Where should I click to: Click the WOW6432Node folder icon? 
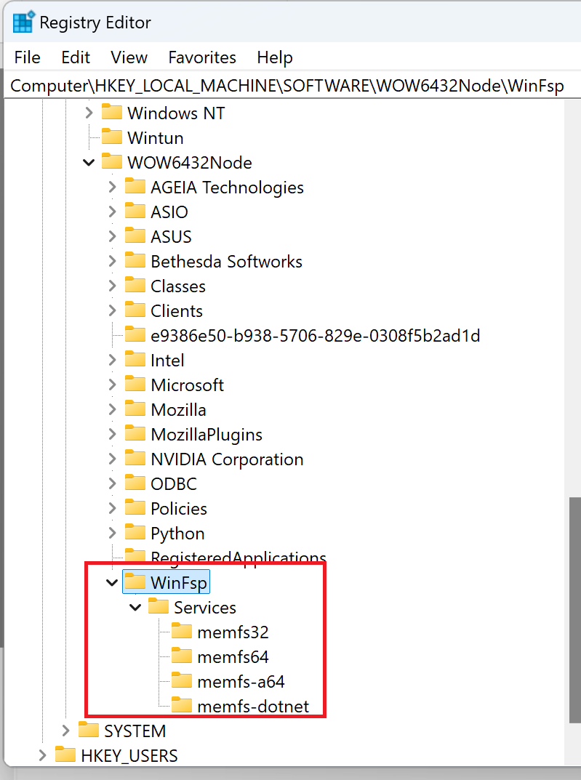[112, 161]
